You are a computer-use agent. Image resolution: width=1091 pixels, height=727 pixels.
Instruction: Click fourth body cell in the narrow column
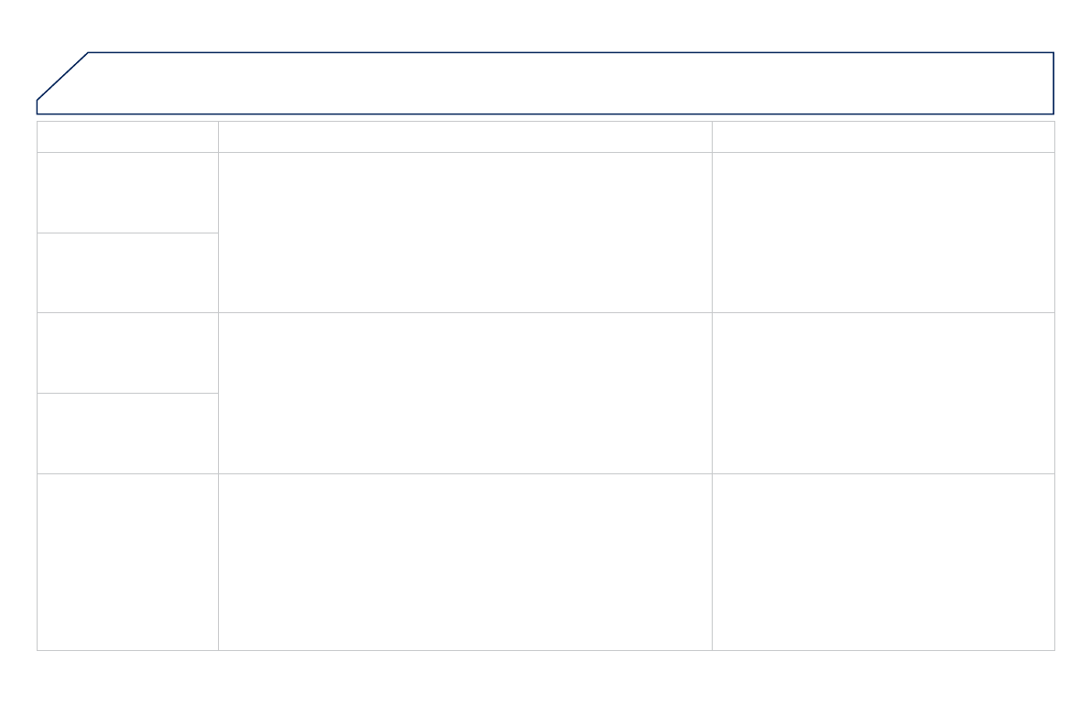click(x=127, y=433)
